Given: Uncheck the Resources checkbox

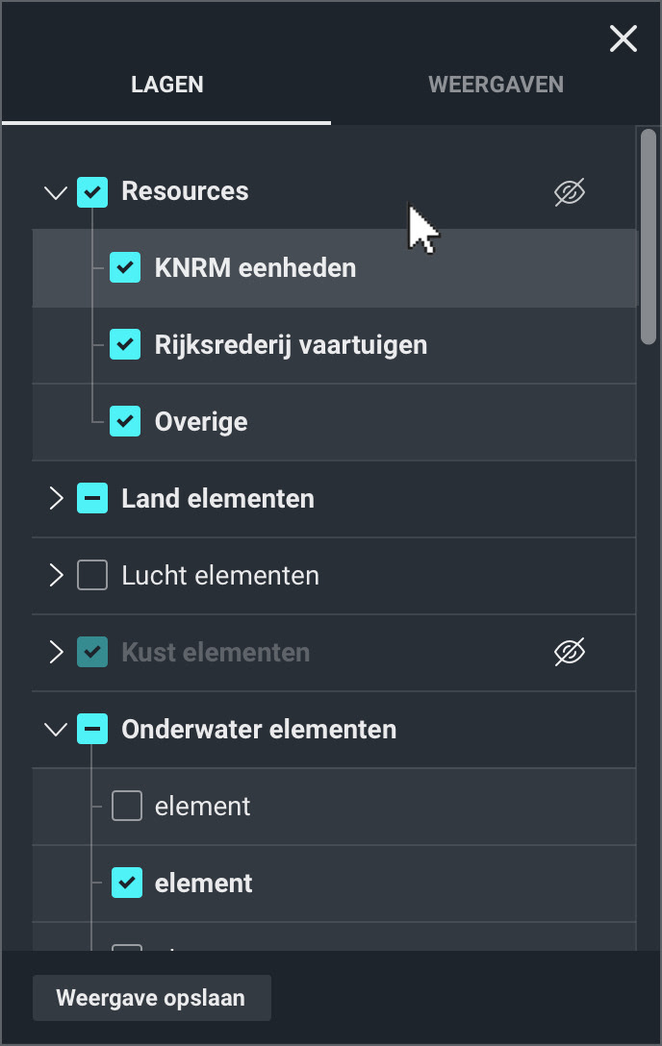Looking at the screenshot, I should (92, 191).
